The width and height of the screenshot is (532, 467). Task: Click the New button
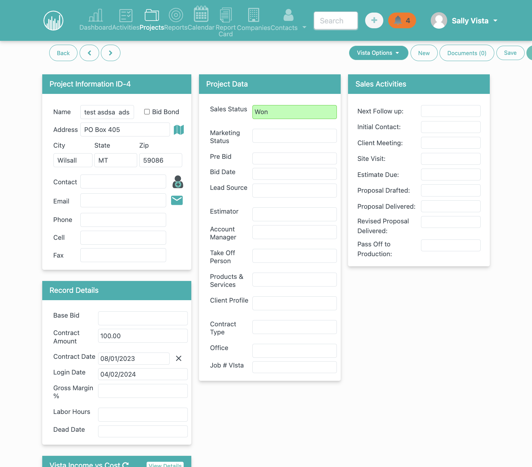(x=424, y=53)
